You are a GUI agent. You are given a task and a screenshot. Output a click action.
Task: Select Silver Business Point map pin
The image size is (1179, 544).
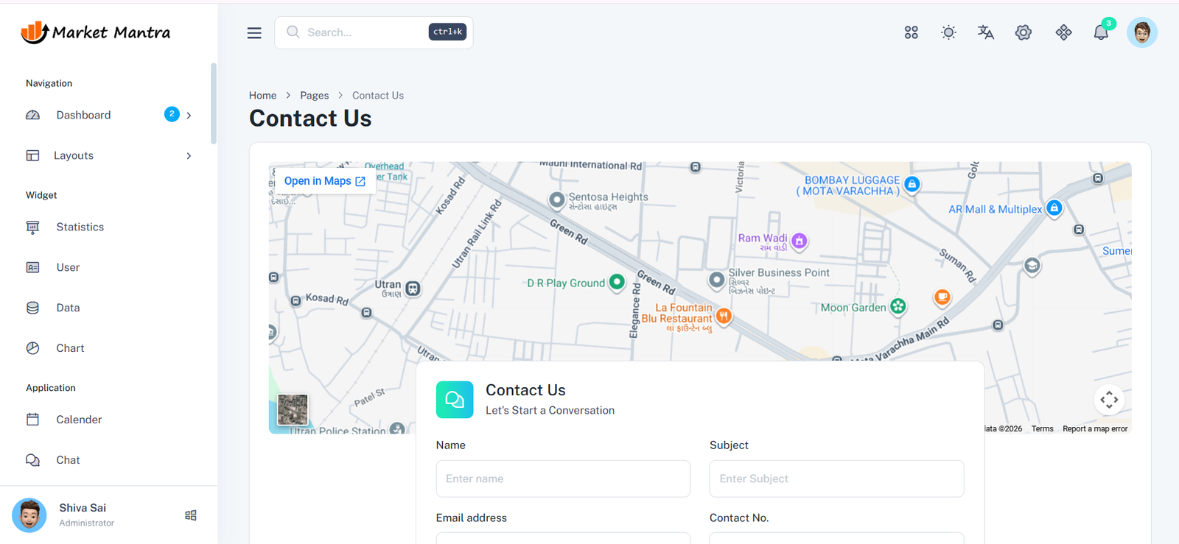tap(716, 280)
